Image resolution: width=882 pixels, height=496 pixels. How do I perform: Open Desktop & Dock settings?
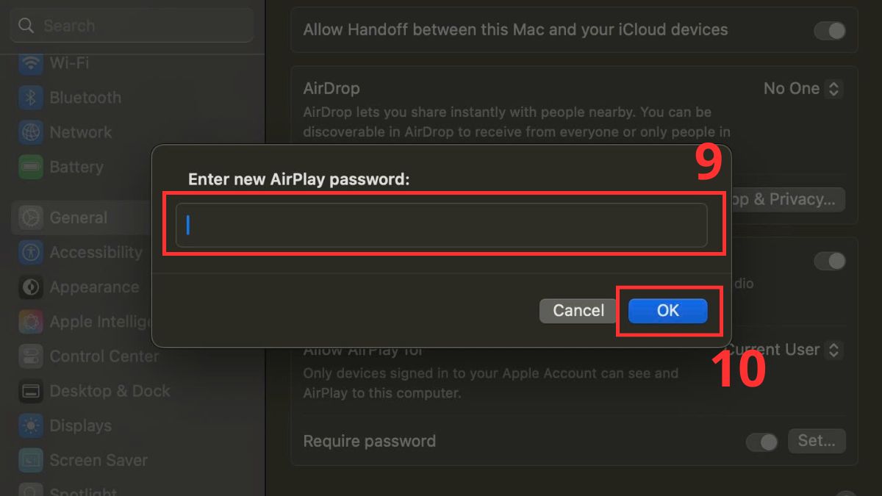point(110,391)
